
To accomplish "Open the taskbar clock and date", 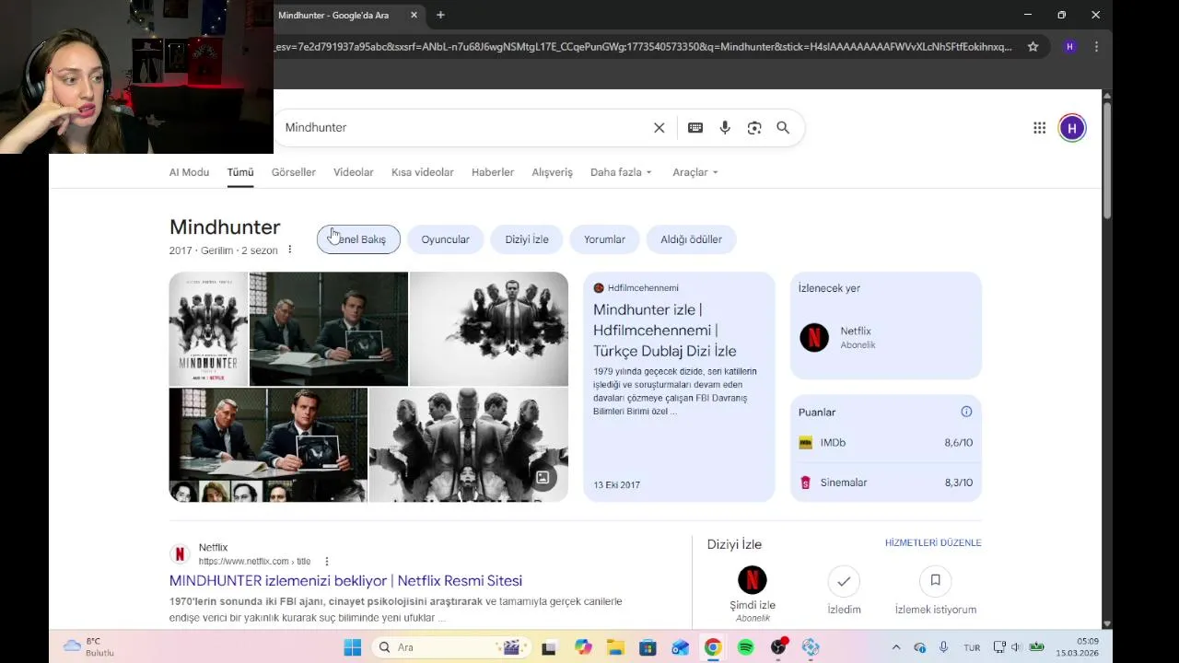I will [x=1078, y=647].
